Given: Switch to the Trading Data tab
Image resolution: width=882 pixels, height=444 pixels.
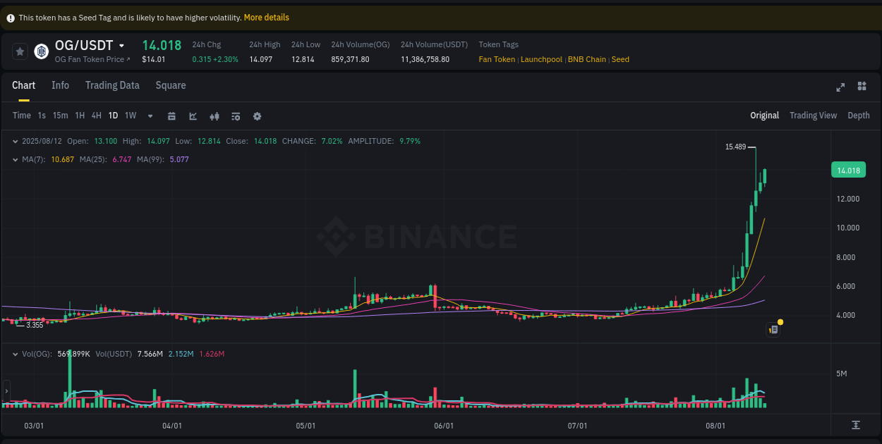Looking at the screenshot, I should tap(112, 85).
